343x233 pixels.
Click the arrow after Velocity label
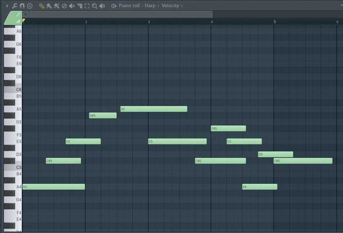pyautogui.click(x=182, y=6)
